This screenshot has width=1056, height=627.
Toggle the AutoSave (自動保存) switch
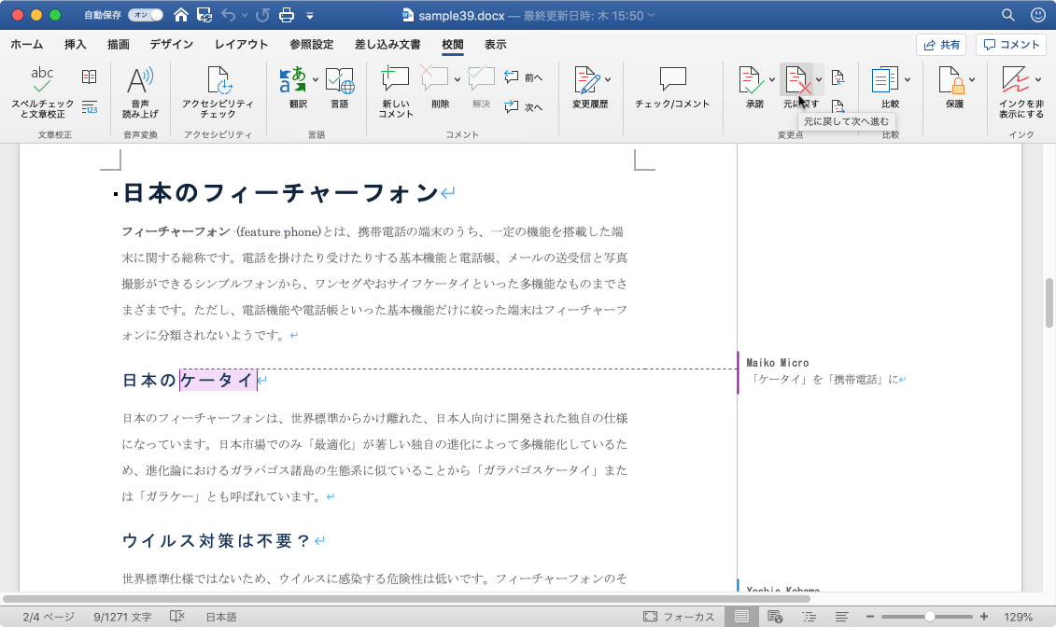147,15
